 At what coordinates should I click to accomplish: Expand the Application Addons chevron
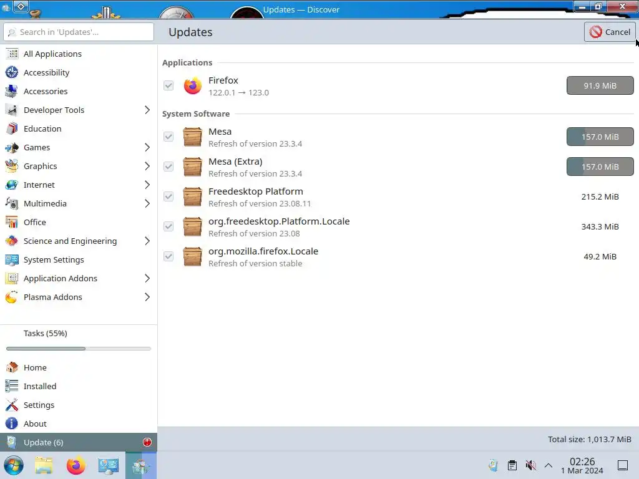[147, 279]
